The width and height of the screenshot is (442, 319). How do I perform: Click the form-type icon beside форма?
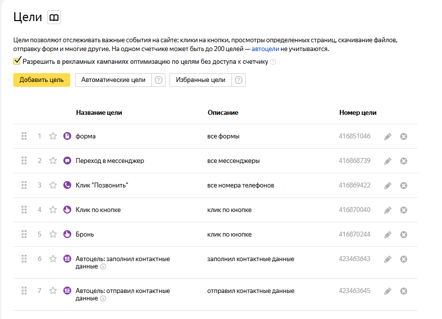67,136
